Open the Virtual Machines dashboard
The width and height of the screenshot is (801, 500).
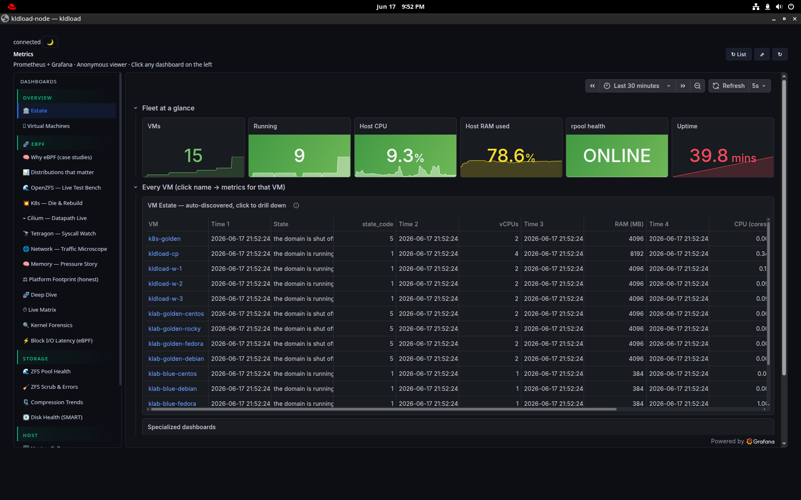(x=67, y=126)
